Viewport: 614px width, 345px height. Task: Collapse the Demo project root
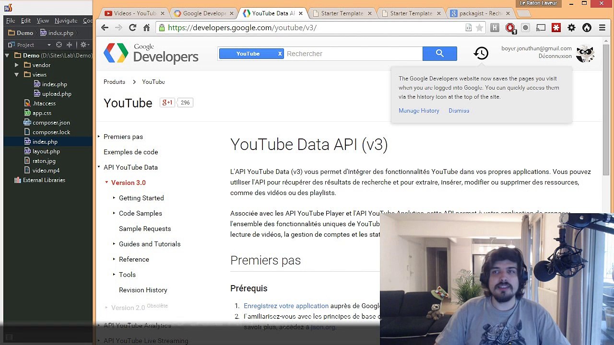[x=7, y=56]
